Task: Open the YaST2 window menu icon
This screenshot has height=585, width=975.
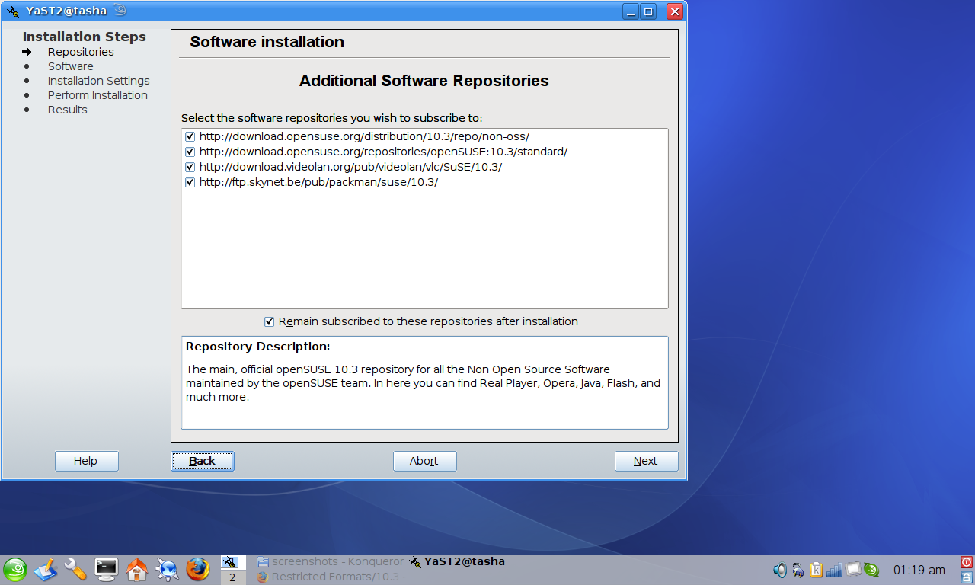Action: 13,11
